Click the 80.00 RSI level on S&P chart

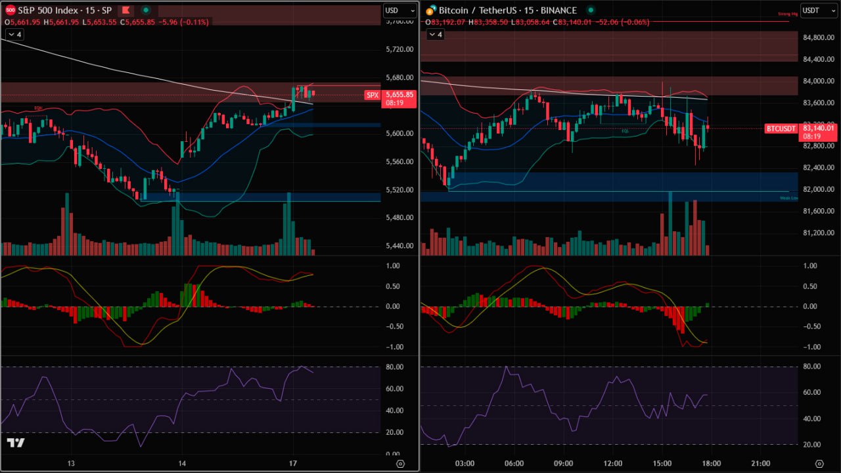tap(393, 367)
